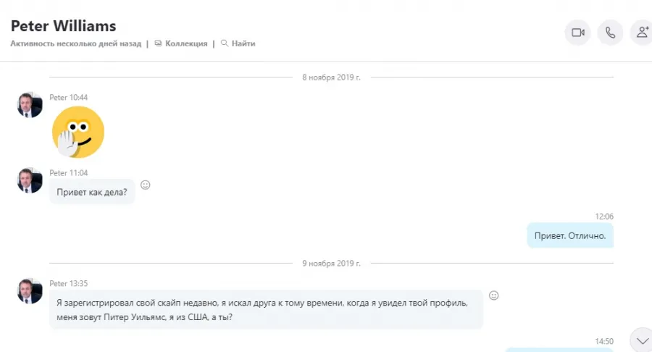This screenshot has height=352, width=652.
Task: Click the 9 ноября 2019 г. date separator
Action: point(331,263)
